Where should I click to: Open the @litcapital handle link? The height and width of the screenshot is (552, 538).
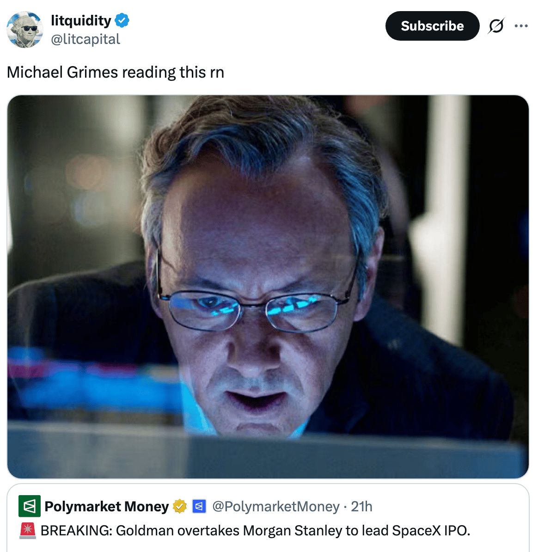coord(86,39)
